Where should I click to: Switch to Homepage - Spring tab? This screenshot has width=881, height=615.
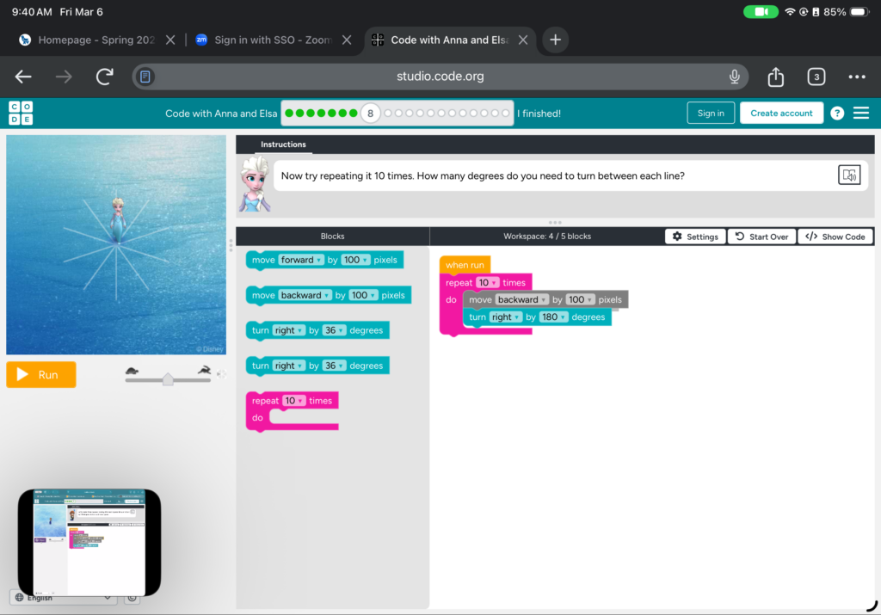pos(96,40)
